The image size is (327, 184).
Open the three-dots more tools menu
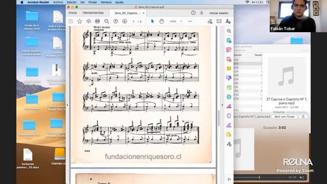tap(190, 21)
